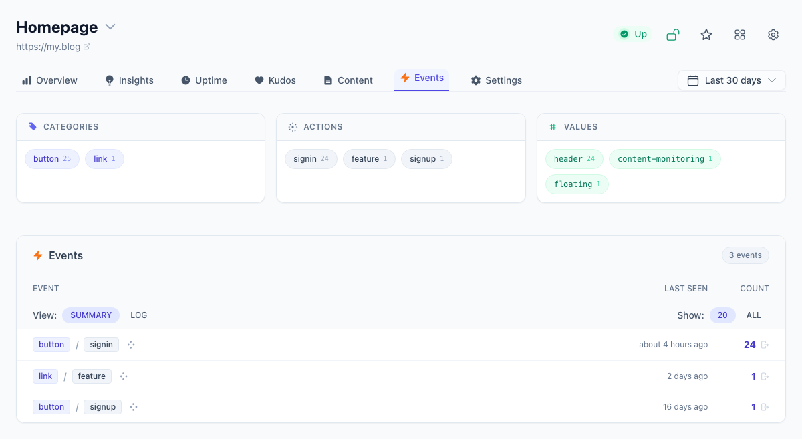The height and width of the screenshot is (439, 802).
Task: Switch to the Content tab
Action: (348, 80)
